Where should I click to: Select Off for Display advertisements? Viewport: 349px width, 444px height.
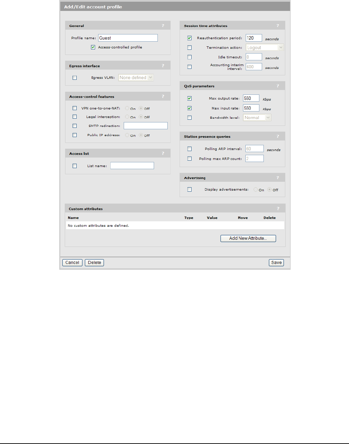coord(269,190)
